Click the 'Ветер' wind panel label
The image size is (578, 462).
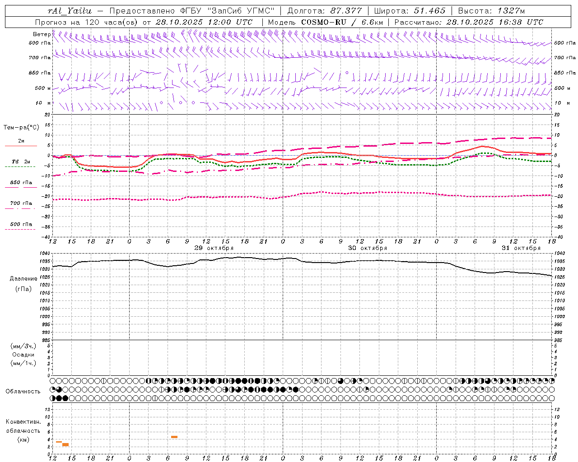(x=42, y=34)
